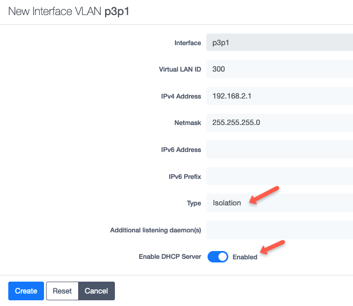Click the empty IPv6 Address field
Image resolution: width=353 pixels, height=306 pixels.
point(280,149)
